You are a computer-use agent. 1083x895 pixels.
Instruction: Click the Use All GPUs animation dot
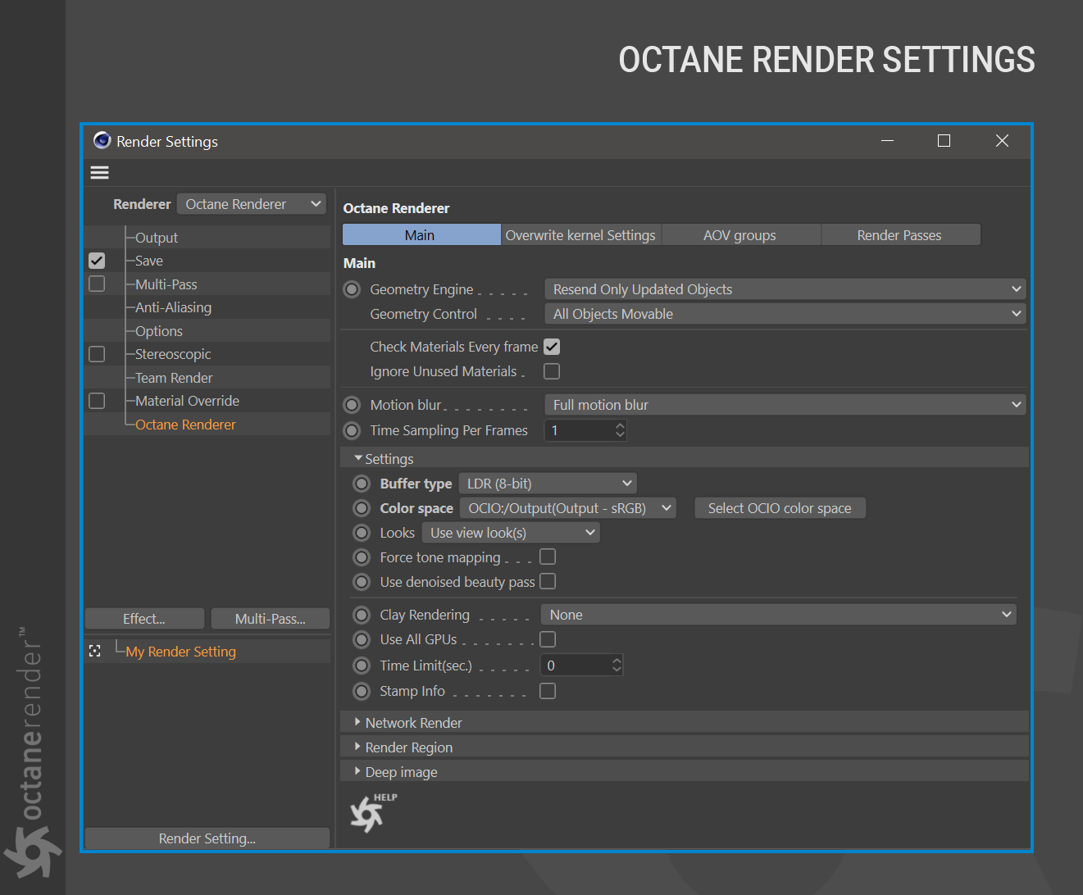pos(362,639)
